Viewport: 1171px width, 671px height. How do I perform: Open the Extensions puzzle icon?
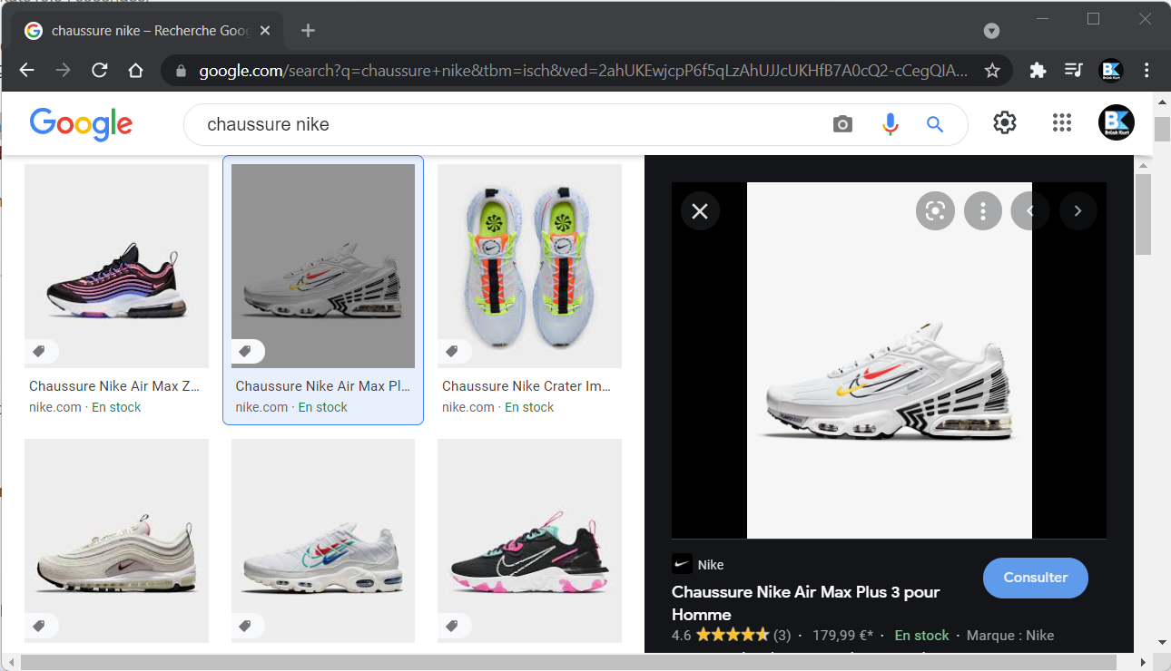point(1038,70)
